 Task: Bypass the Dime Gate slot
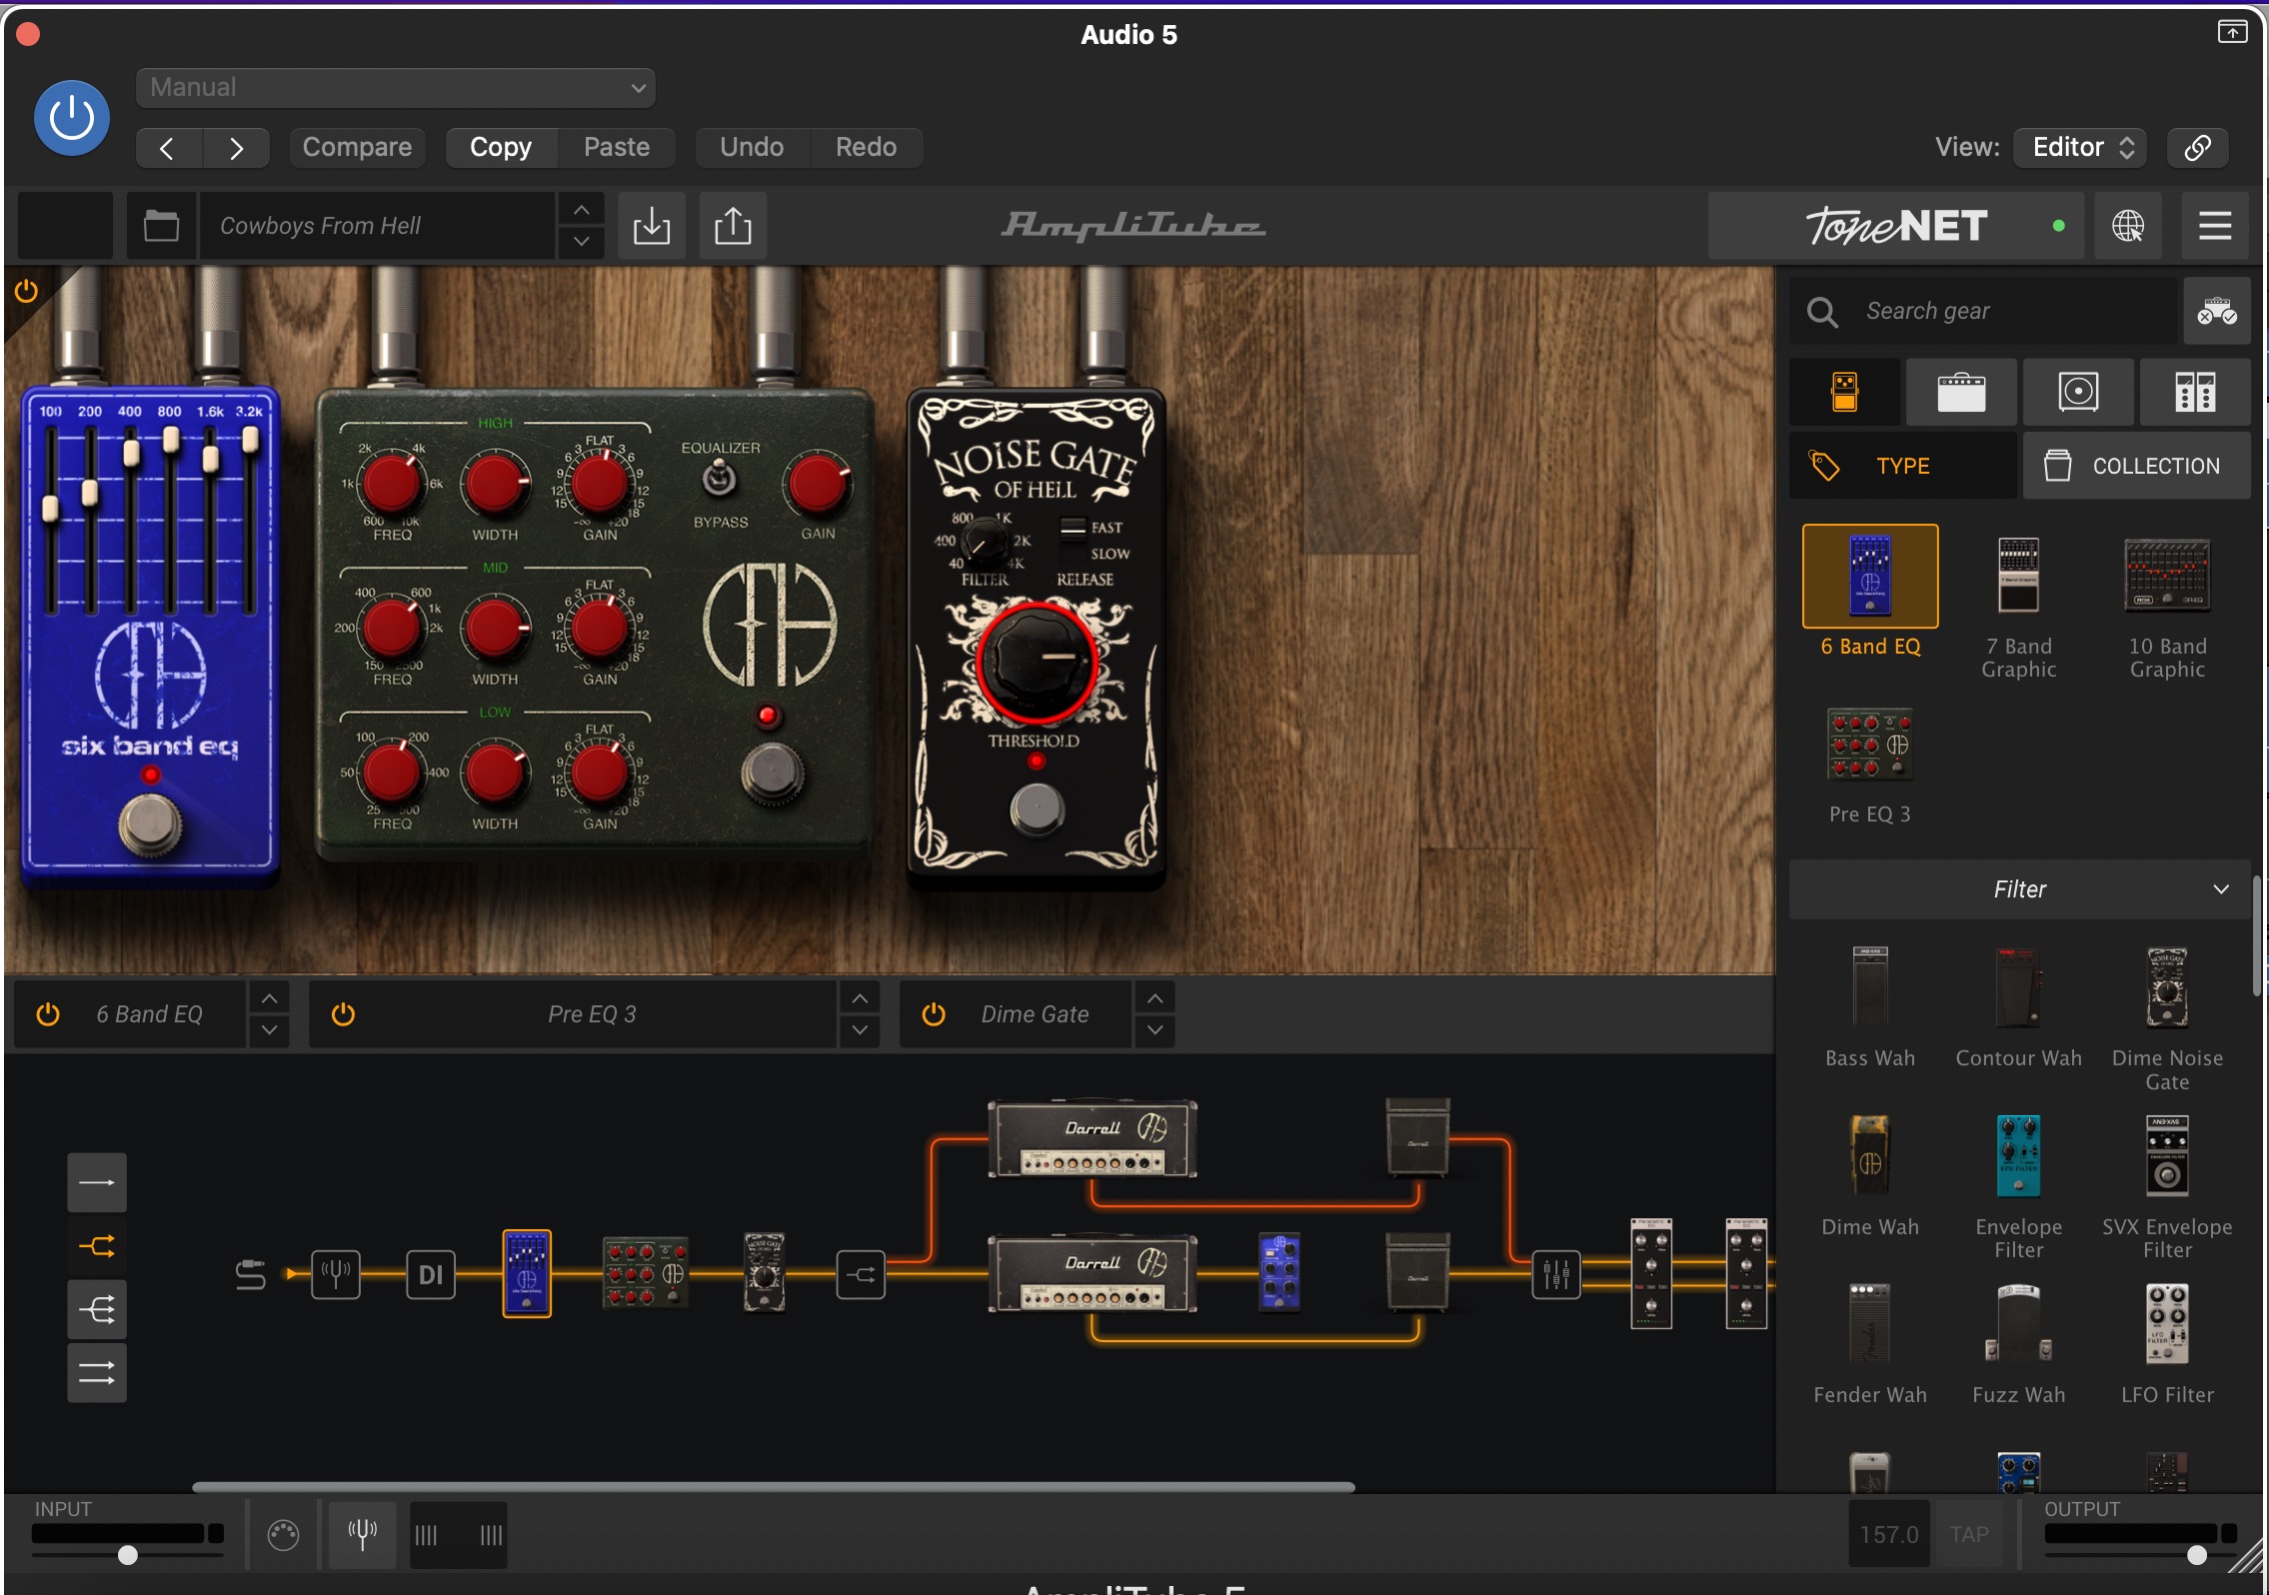pos(933,1014)
